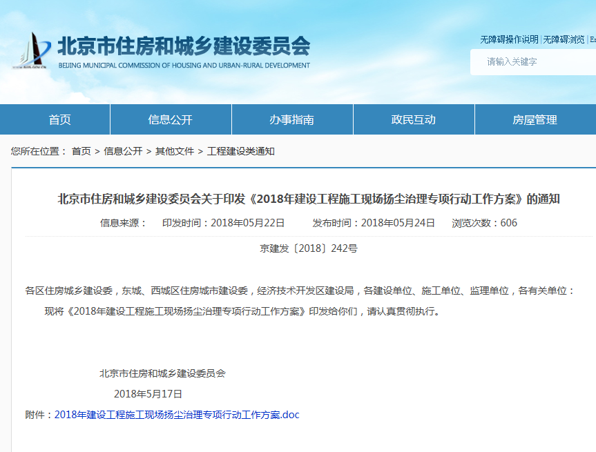Click the 北京市住房和城乡建设委员会 site title
Image resolution: width=596 pixels, height=452 pixels.
(x=183, y=46)
